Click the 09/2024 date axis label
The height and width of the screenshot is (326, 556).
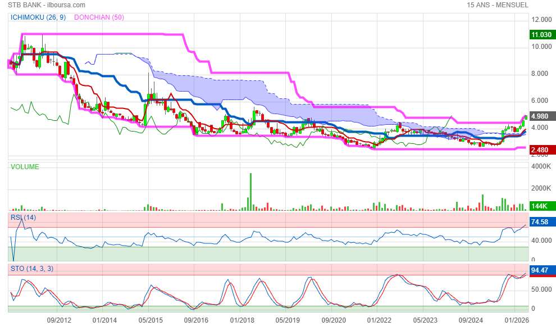(471, 320)
